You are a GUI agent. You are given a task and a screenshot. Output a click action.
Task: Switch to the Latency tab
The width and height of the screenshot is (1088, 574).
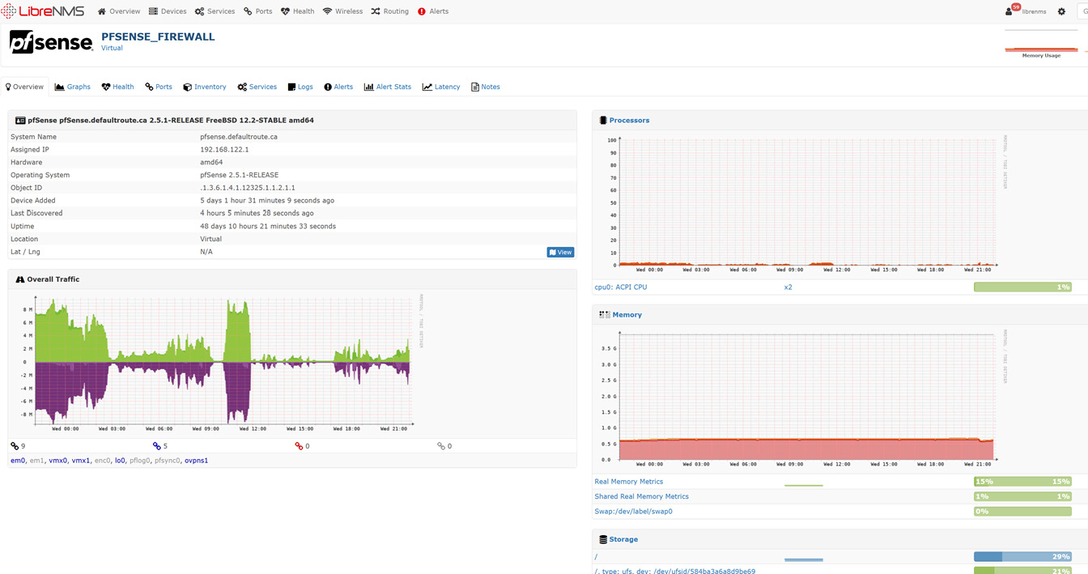tap(441, 87)
